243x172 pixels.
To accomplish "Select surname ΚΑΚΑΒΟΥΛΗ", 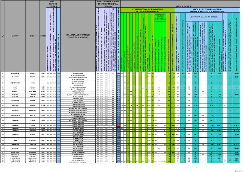I will point(15,144).
